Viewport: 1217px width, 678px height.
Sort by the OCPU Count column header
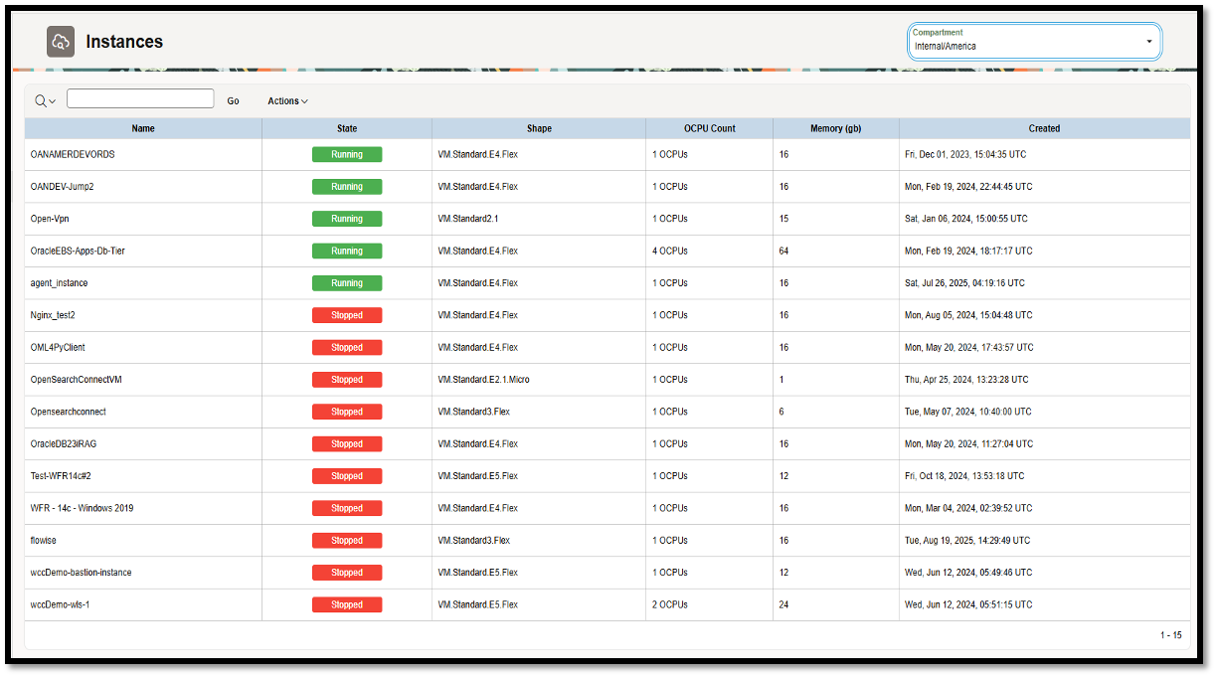coord(709,128)
